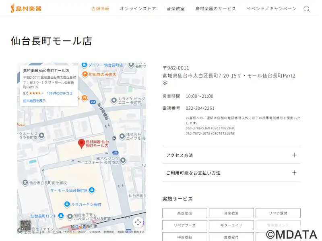Click phone number 022-304-2261
Image resolution: width=322 pixels, height=241 pixels.
(x=200, y=108)
